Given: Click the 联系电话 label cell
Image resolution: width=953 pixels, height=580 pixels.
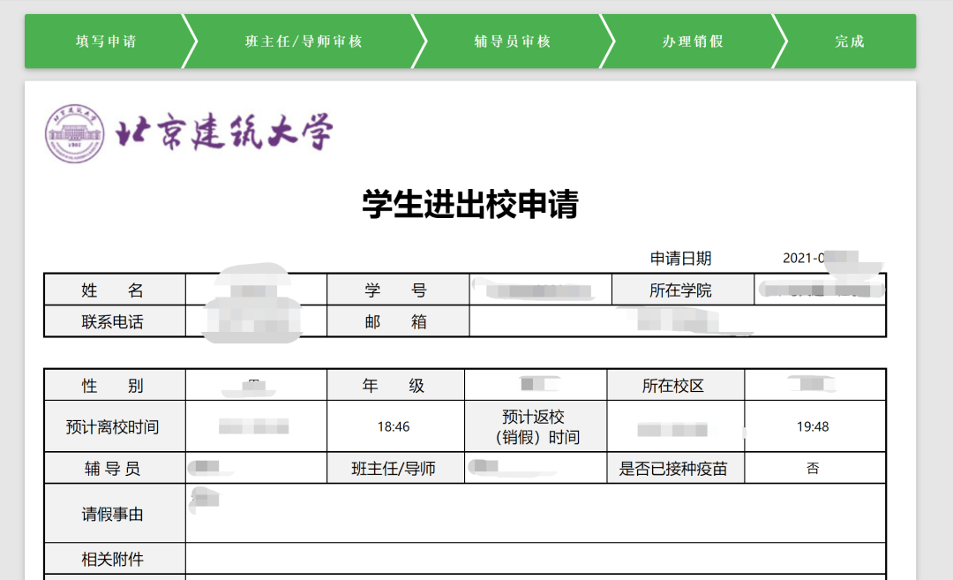Looking at the screenshot, I should coord(115,321).
